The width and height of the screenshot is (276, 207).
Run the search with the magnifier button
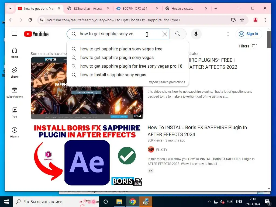pos(178,34)
